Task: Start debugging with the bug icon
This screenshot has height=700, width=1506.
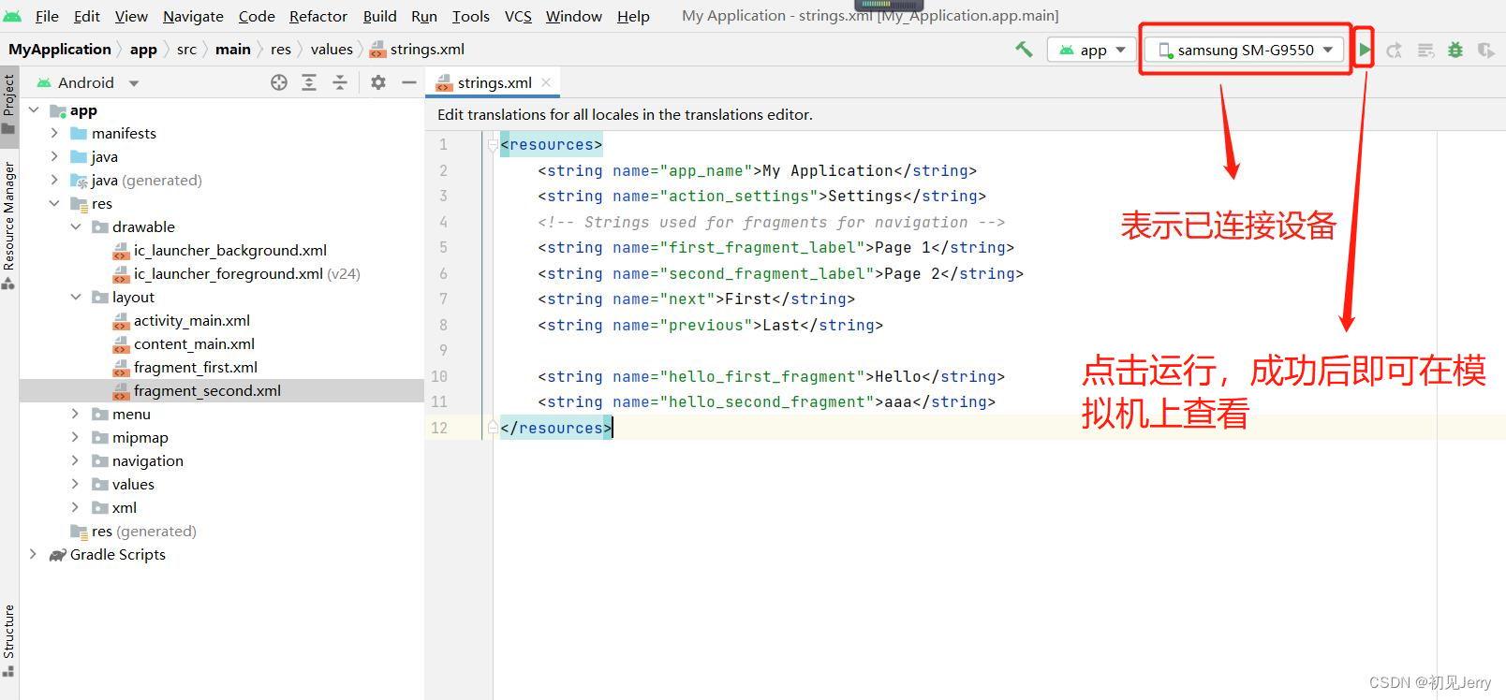Action: pos(1455,51)
